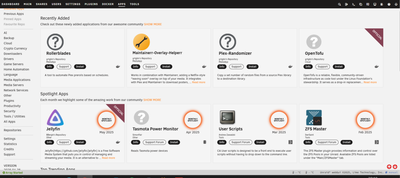
Task: Open the Plugins tab
Action: tap(91, 4)
